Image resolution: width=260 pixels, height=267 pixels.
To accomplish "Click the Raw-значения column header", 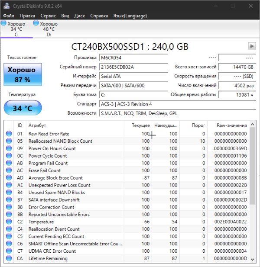I will tap(232, 125).
